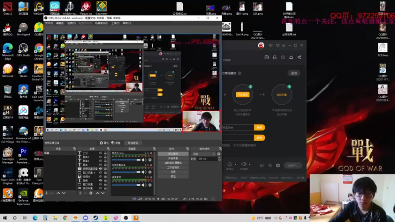Add a new source with plus icon

(80, 193)
